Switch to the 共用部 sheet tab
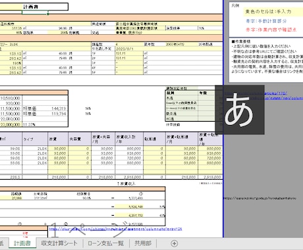The height and width of the screenshot is (250, 303). pos(143,243)
